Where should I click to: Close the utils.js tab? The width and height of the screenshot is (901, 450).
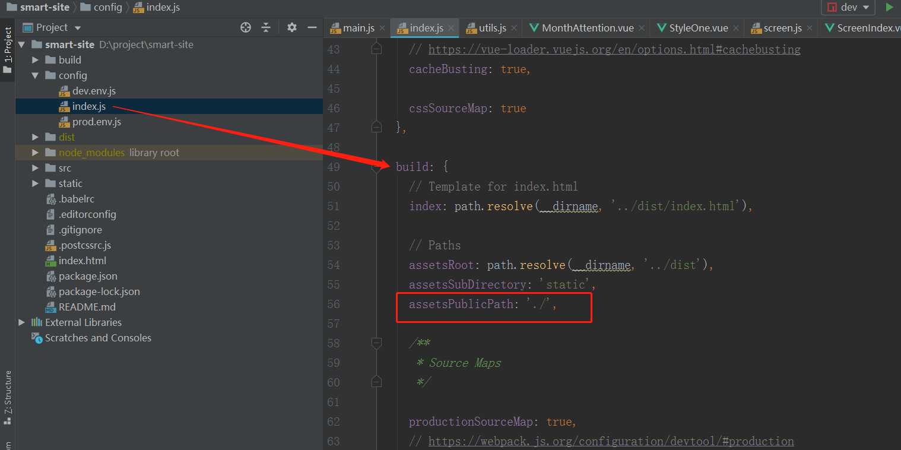click(514, 28)
